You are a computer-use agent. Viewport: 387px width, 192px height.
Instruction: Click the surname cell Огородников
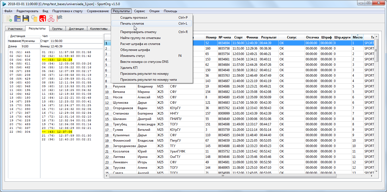tap(124, 108)
